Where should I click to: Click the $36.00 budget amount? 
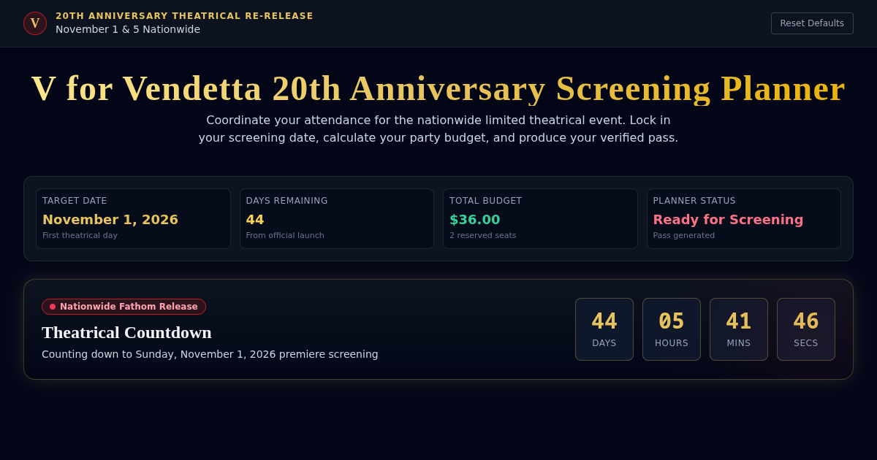point(475,219)
